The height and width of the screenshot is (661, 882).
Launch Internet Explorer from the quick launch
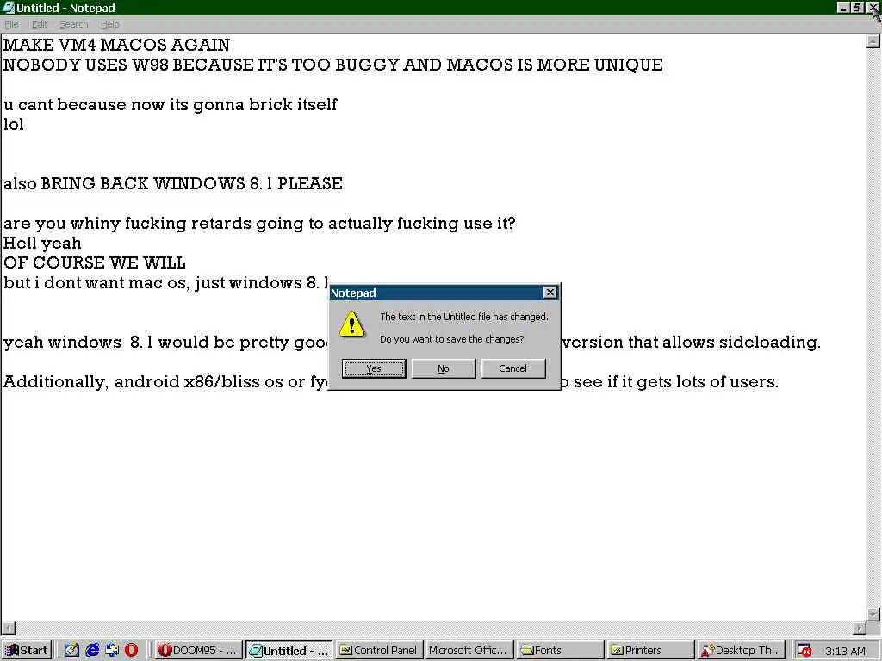click(x=92, y=651)
